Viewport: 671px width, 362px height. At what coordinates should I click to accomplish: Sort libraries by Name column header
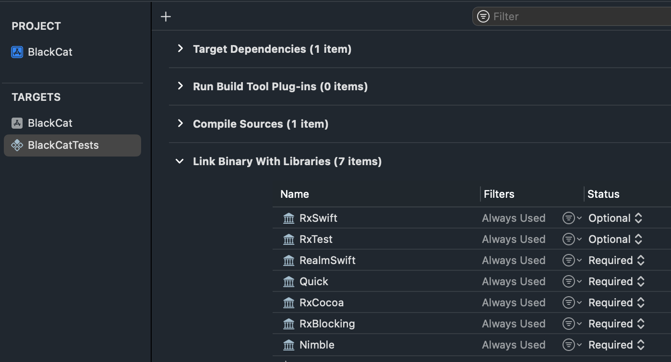294,194
